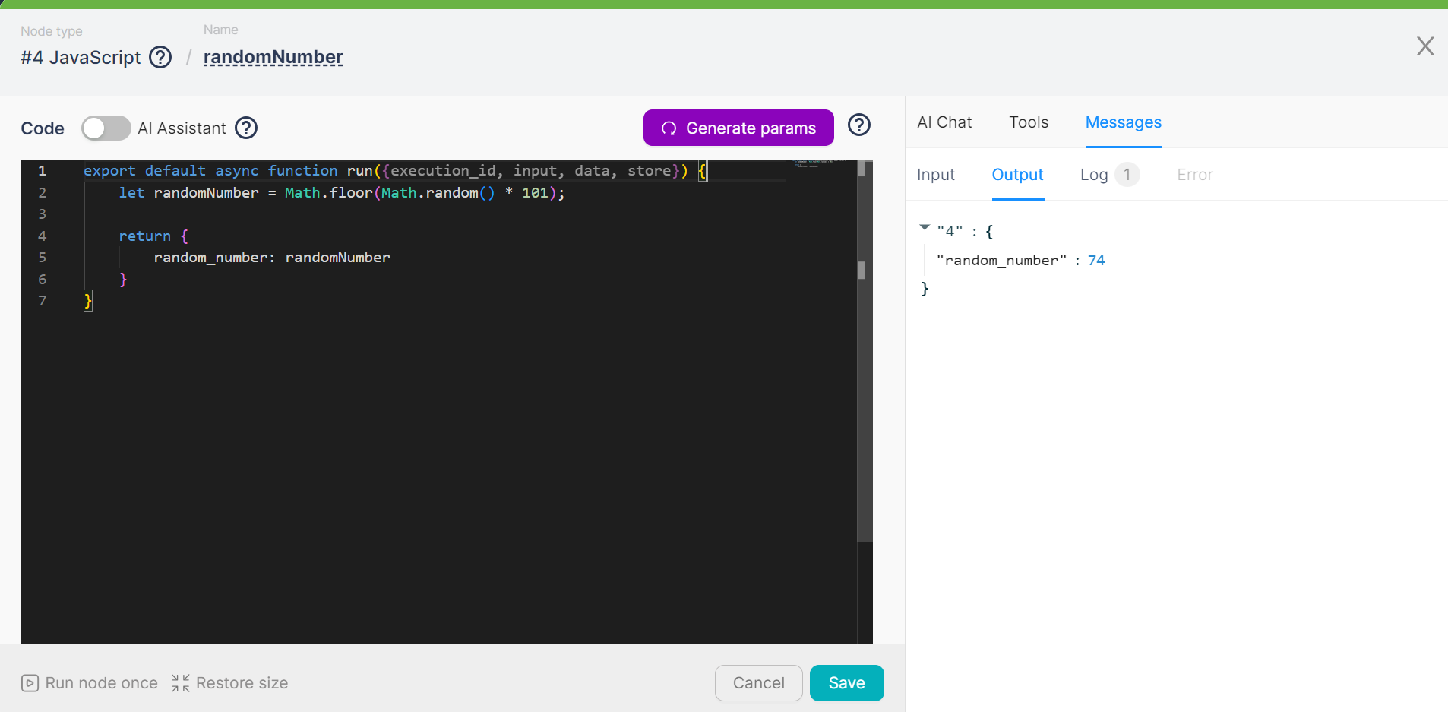Open help next to Generate params

[x=859, y=125]
